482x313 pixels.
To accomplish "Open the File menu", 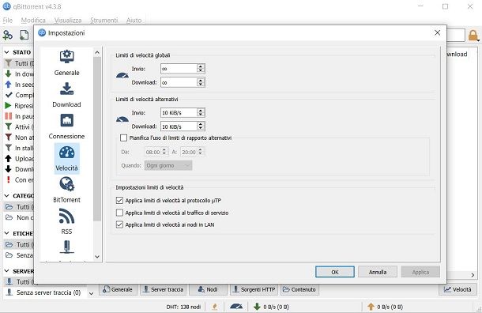I will pos(8,20).
